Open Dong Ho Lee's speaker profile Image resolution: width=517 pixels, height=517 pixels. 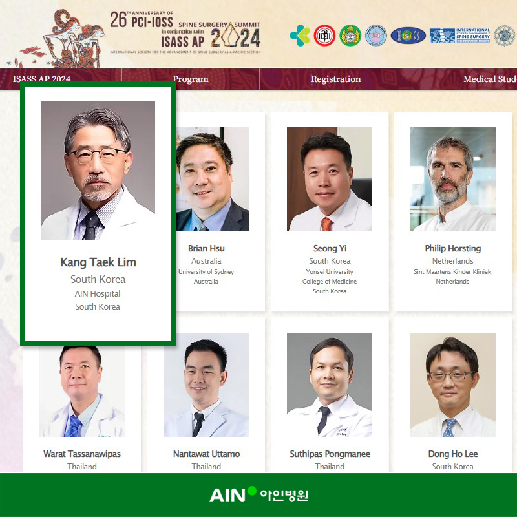(x=453, y=454)
